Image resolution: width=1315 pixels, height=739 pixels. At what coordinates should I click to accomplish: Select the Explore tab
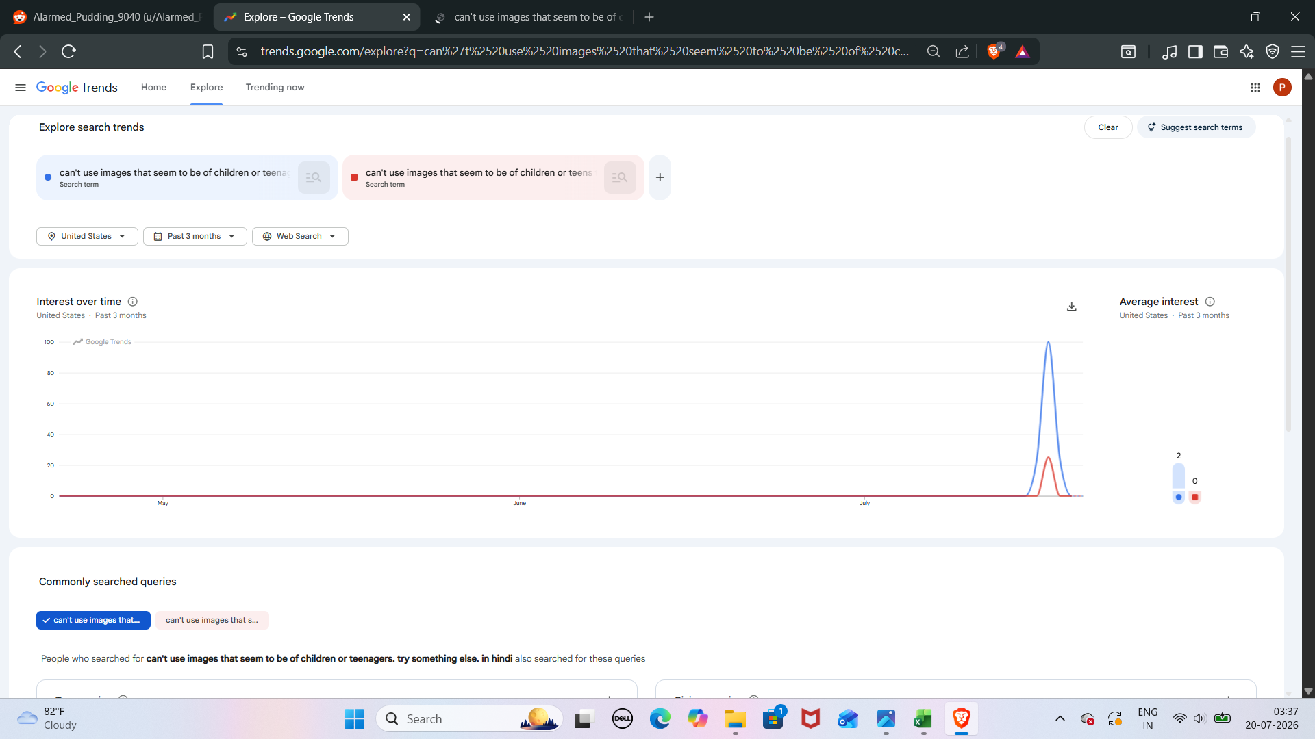click(206, 88)
